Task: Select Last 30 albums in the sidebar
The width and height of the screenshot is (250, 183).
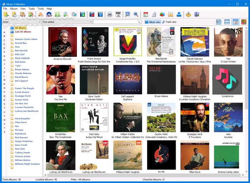Action: pos(22,32)
